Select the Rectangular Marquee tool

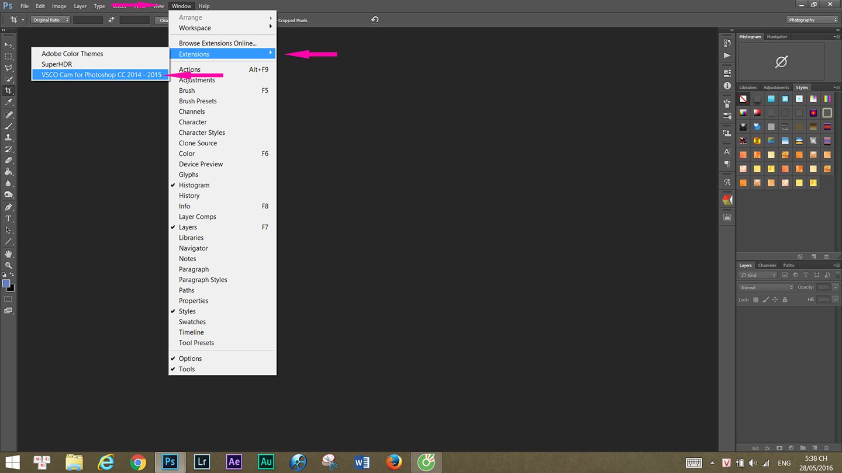pyautogui.click(x=8, y=57)
